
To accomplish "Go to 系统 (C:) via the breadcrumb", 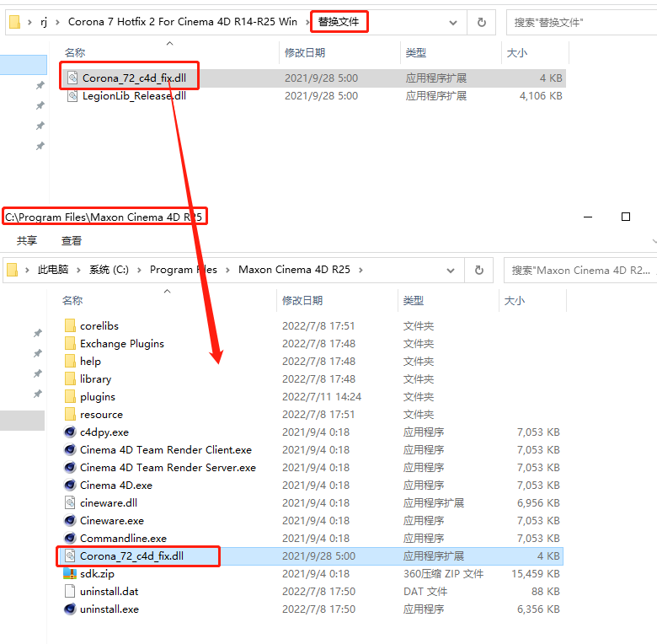I will (109, 270).
